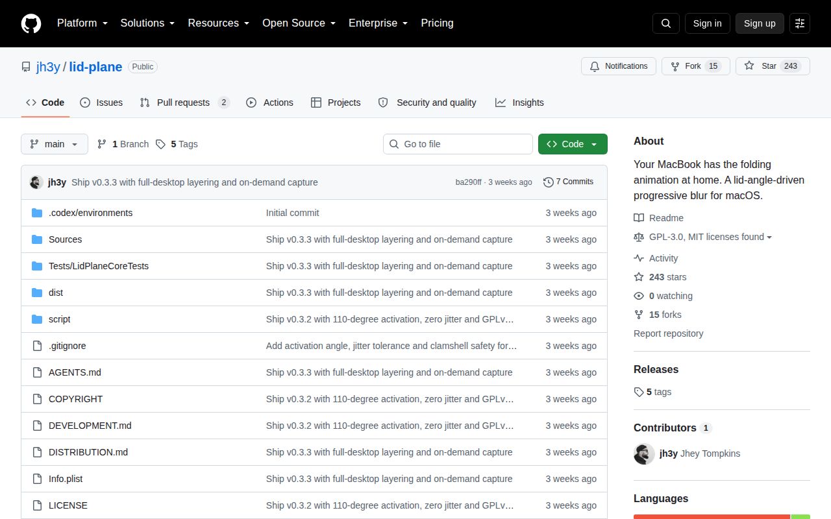The image size is (831, 519).
Task: View the 1 Branch link
Action: tap(123, 144)
